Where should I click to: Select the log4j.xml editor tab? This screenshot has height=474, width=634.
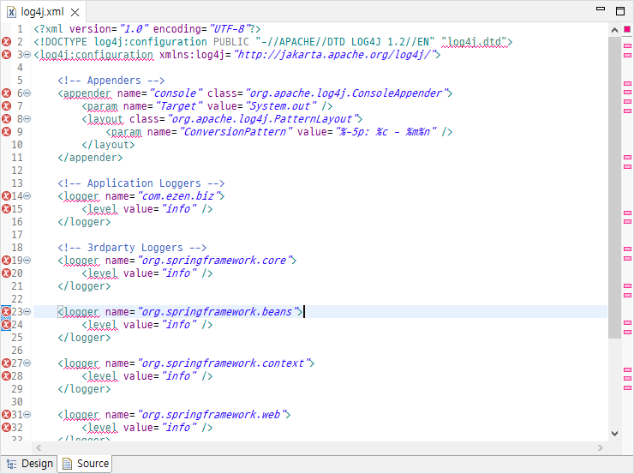(42, 12)
